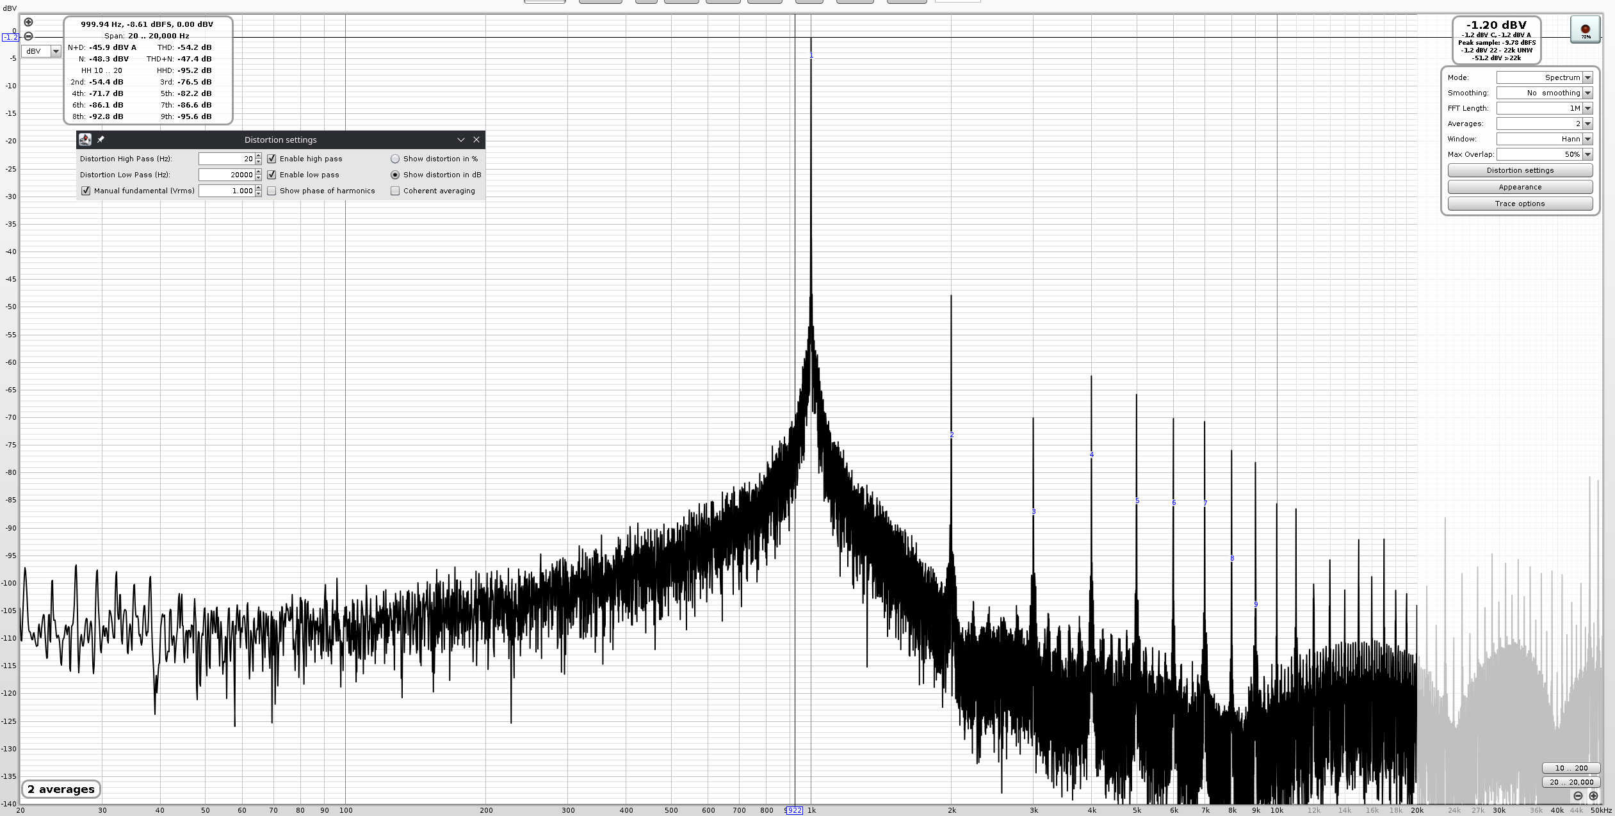The width and height of the screenshot is (1615, 816).
Task: Toggle Enable high pass checkbox
Action: 272,159
